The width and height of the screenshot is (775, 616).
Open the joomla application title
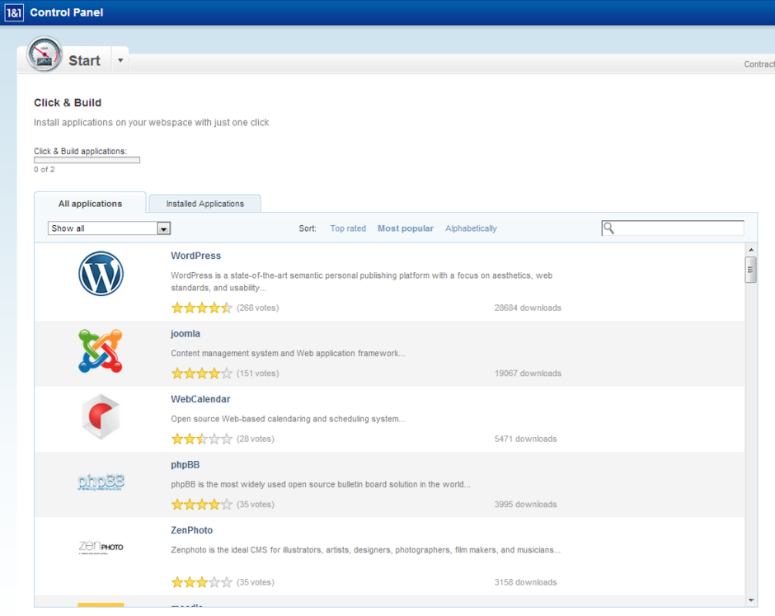[186, 334]
